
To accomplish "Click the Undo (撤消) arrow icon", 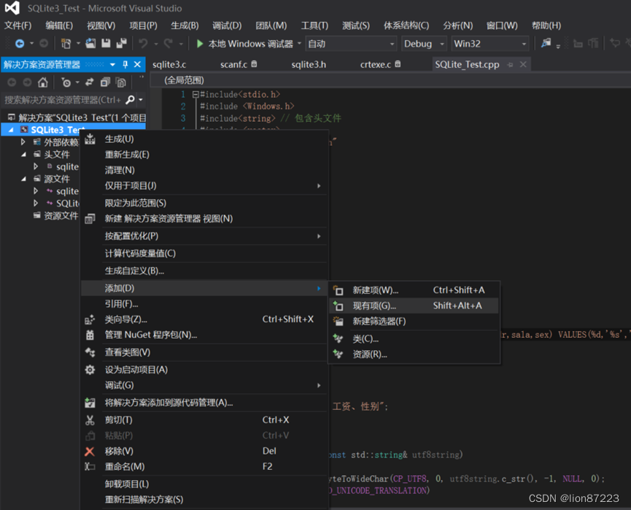I will [142, 43].
